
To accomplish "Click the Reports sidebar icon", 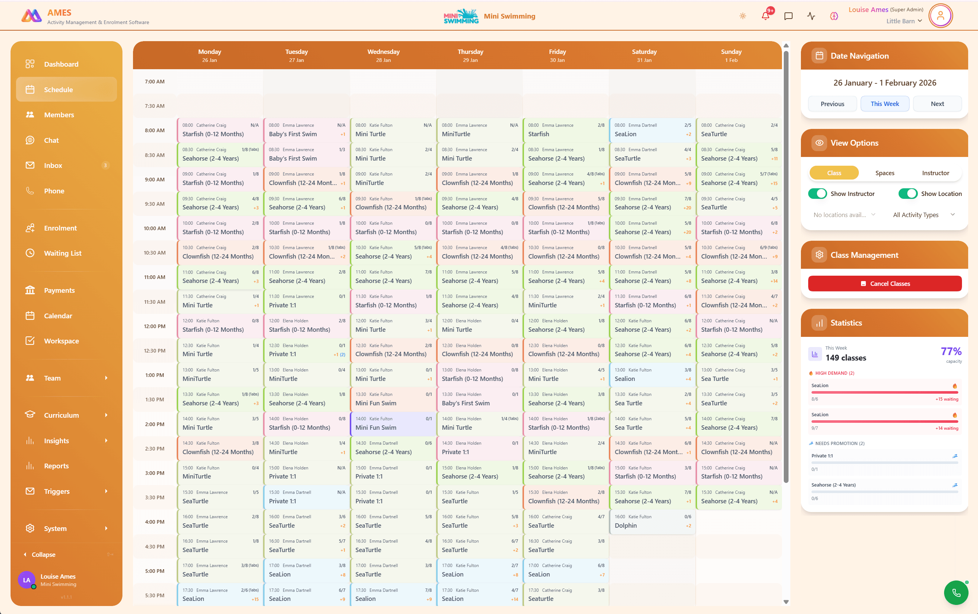I will pos(30,466).
